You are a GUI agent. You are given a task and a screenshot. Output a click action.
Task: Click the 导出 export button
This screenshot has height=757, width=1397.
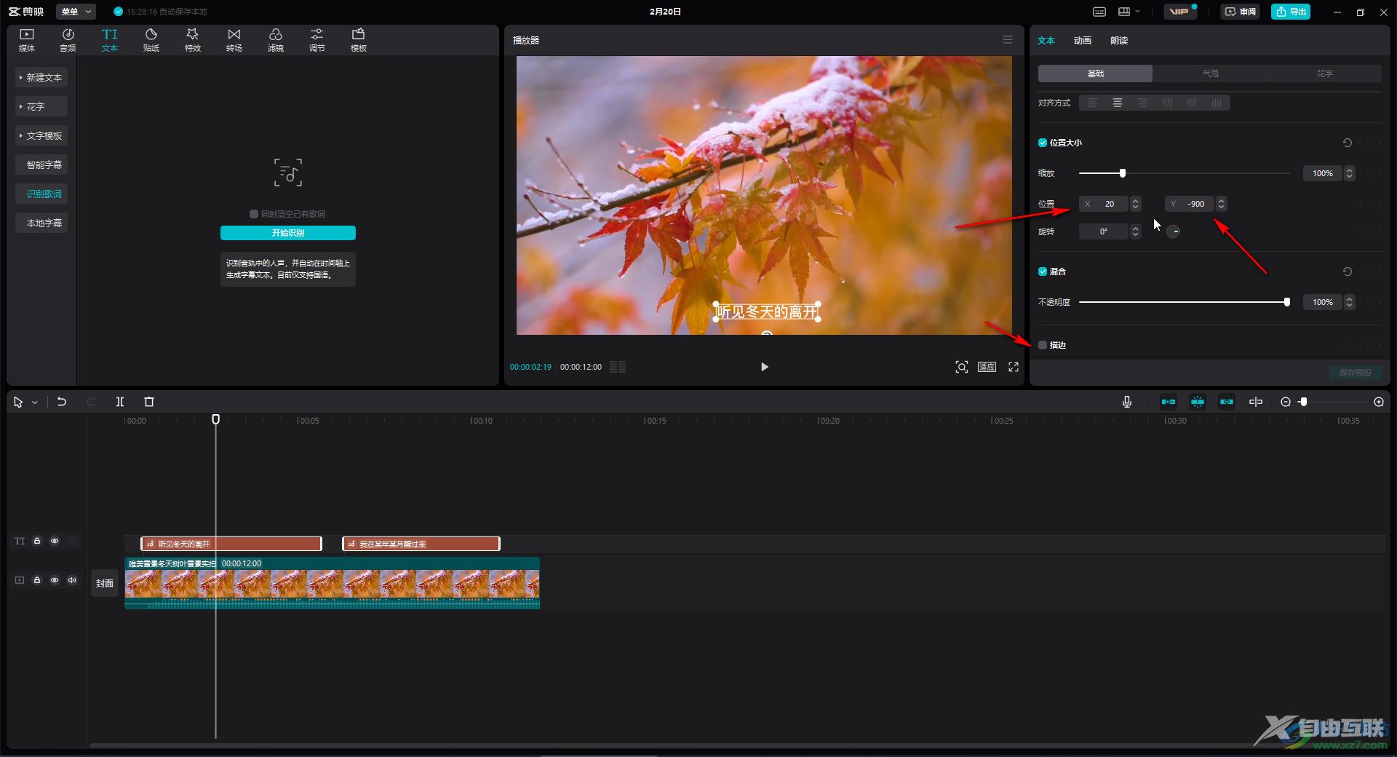(1291, 12)
